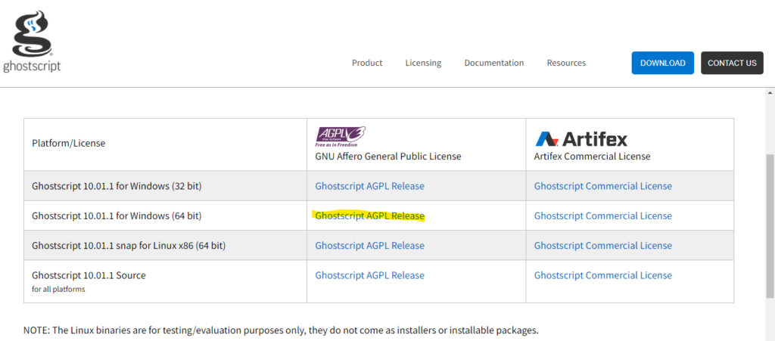The image size is (775, 341).
Task: Open Commercial License for Windows 32 bit
Action: (603, 186)
